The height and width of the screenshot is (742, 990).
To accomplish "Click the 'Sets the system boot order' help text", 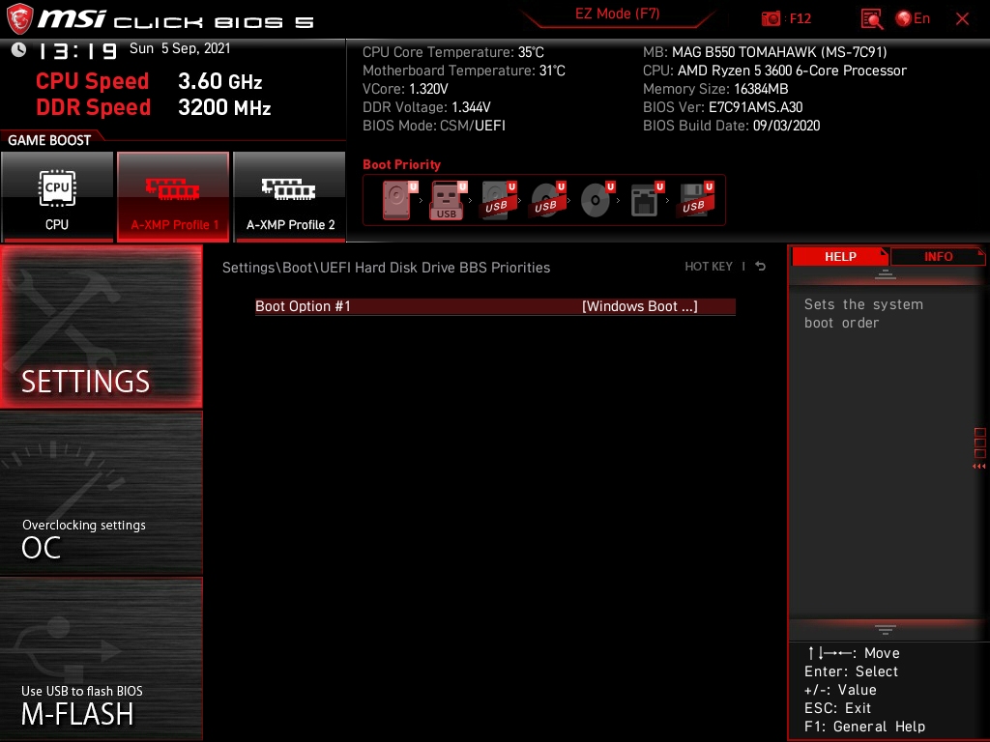I will [863, 314].
